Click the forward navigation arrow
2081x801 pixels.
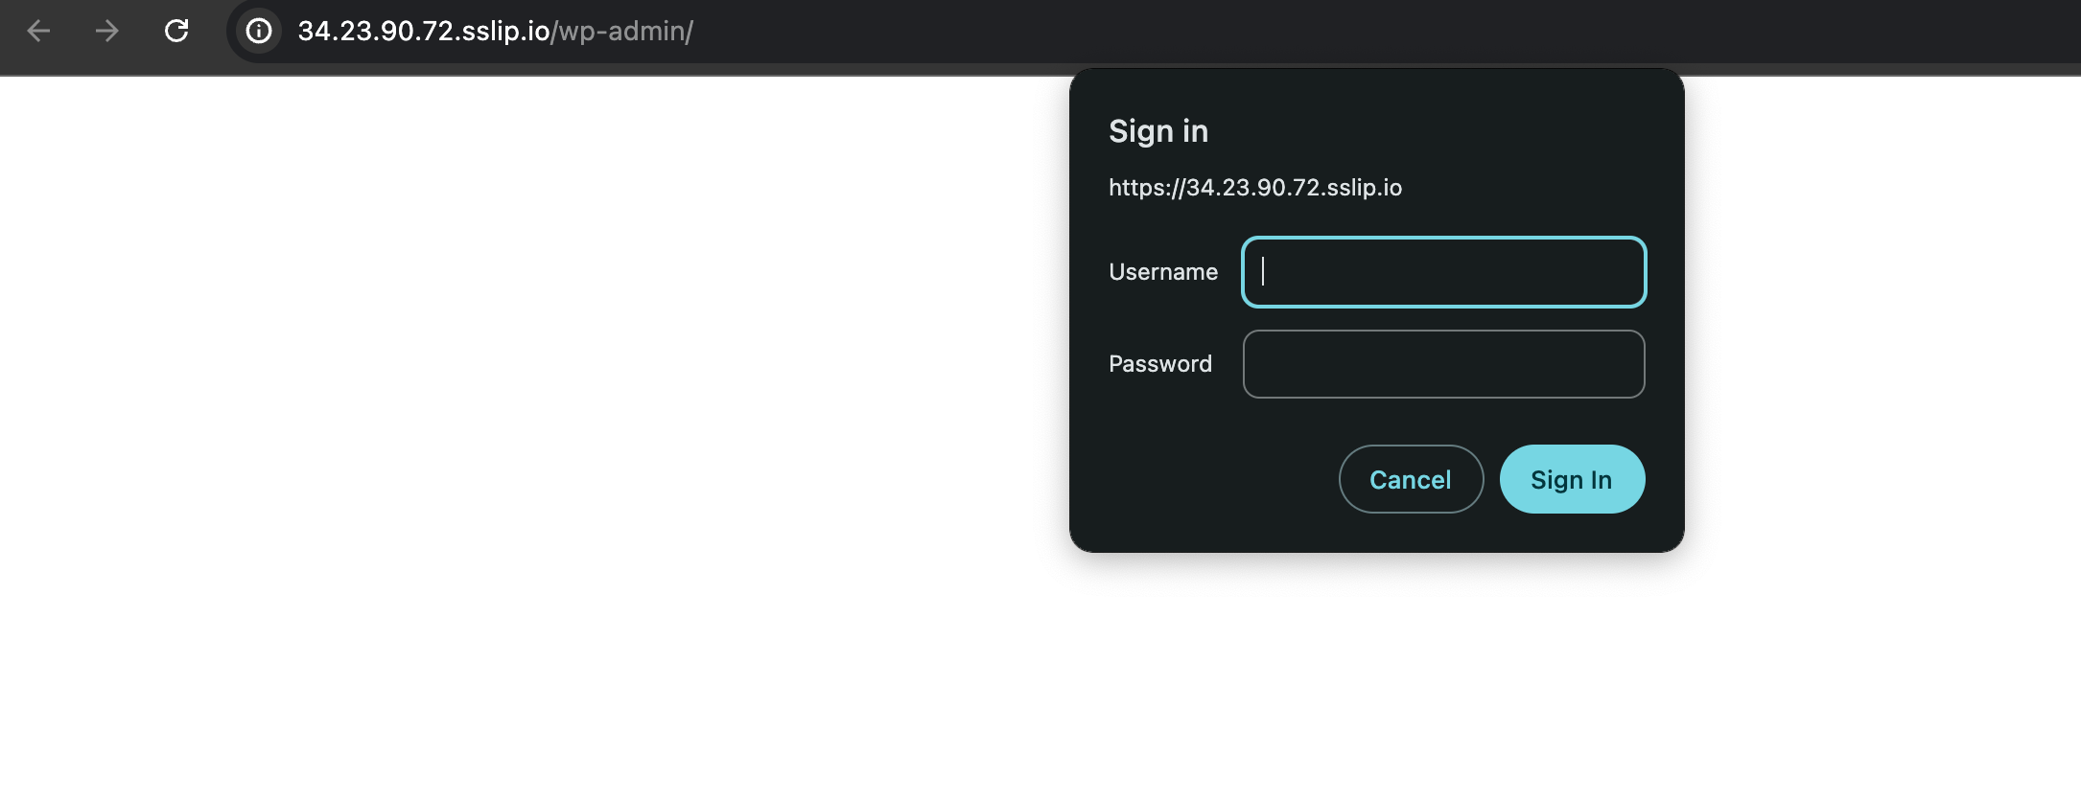click(x=107, y=32)
